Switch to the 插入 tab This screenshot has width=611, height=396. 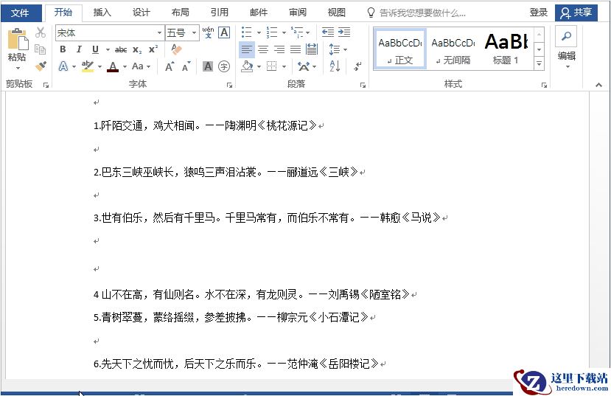tap(102, 13)
